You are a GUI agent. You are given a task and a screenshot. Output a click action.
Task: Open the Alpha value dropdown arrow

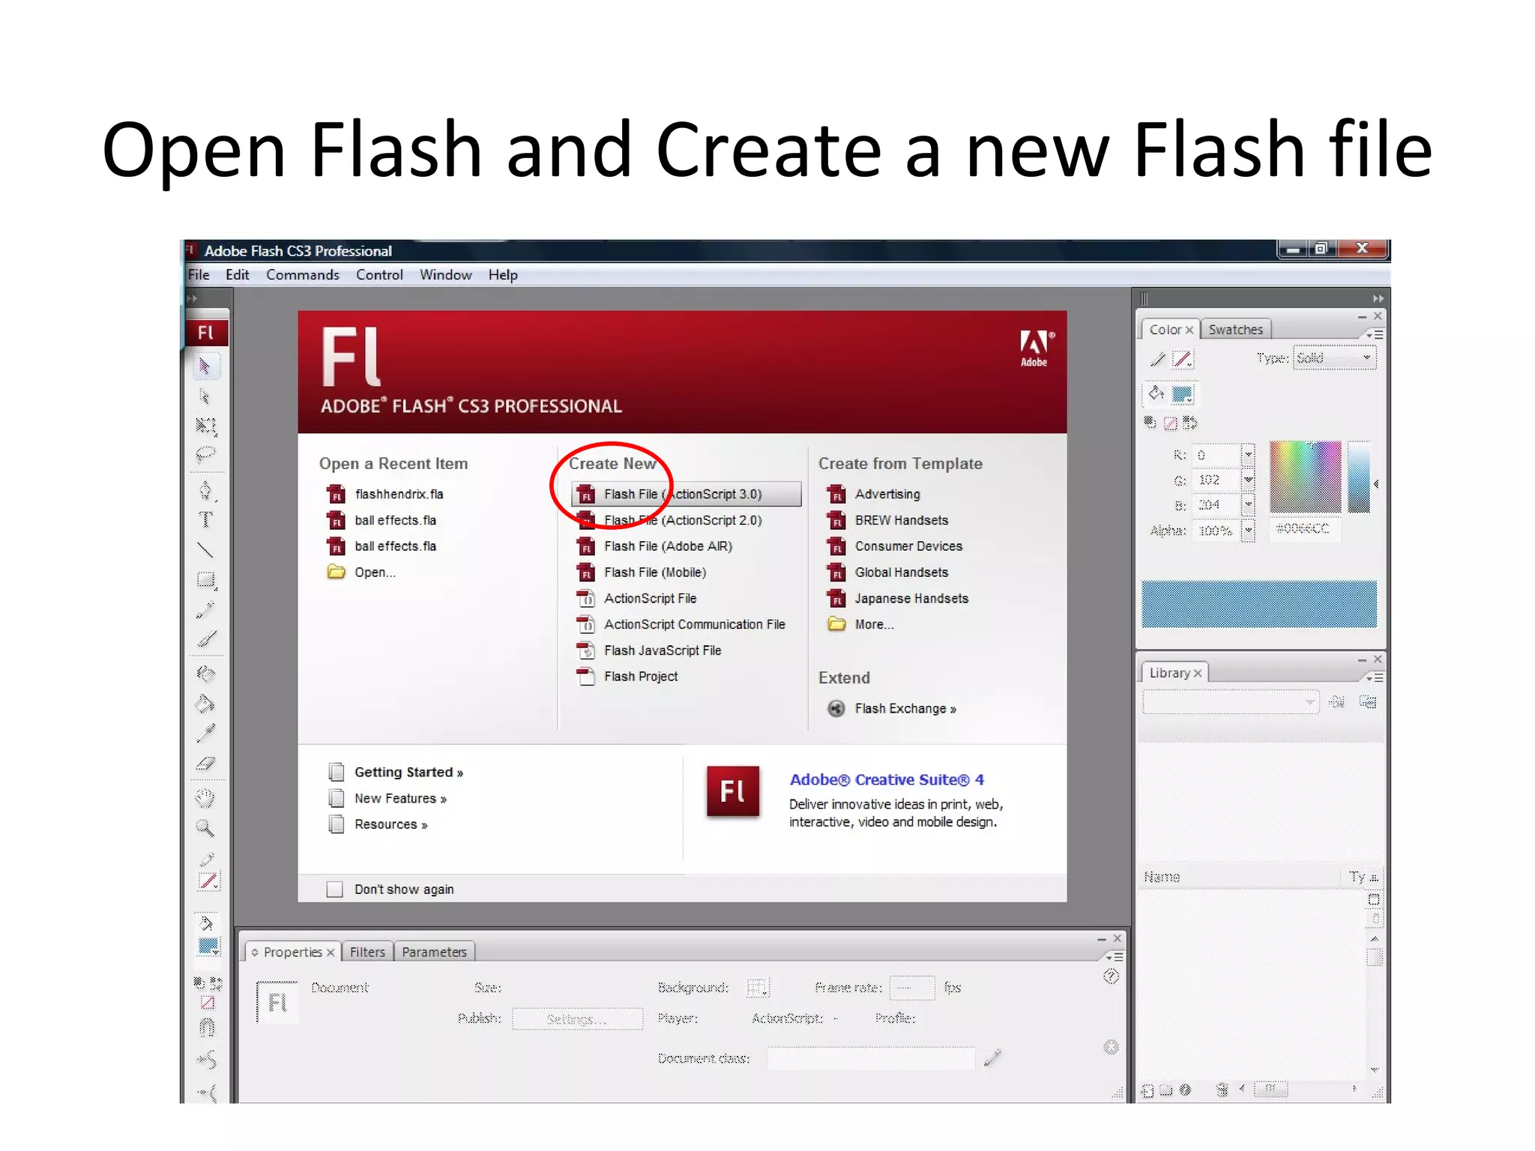tap(1248, 531)
